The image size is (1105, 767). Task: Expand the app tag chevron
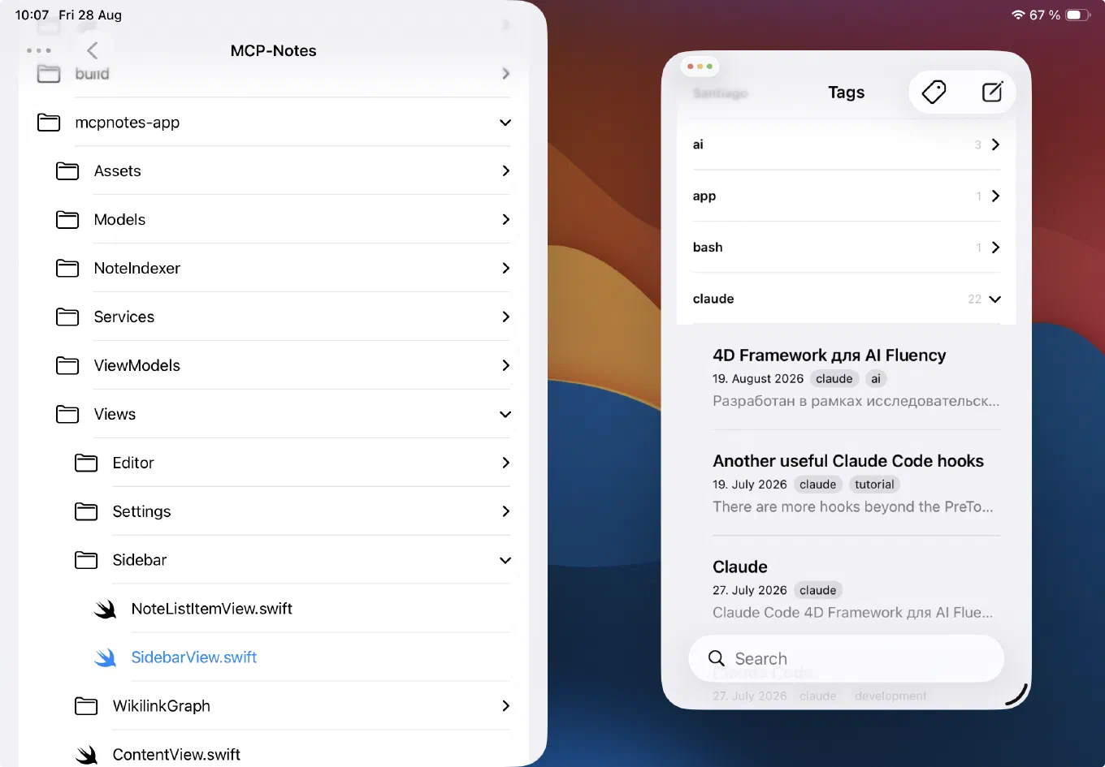(x=995, y=196)
